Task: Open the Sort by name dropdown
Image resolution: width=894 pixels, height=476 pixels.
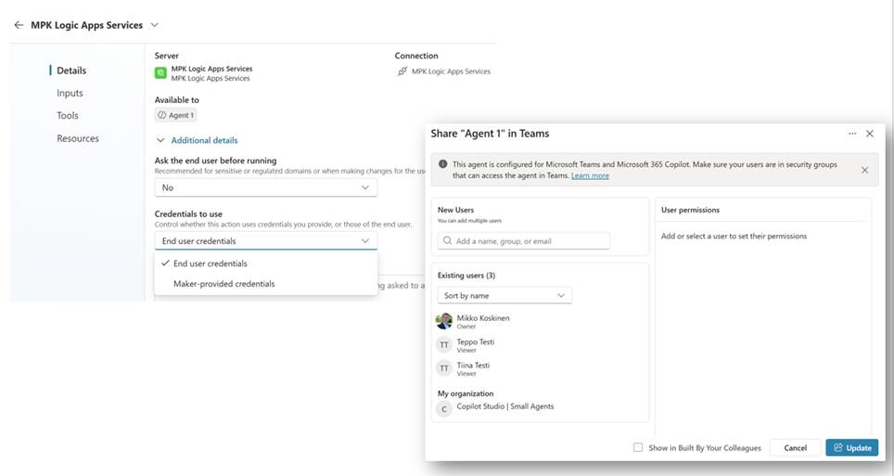Action: [504, 295]
